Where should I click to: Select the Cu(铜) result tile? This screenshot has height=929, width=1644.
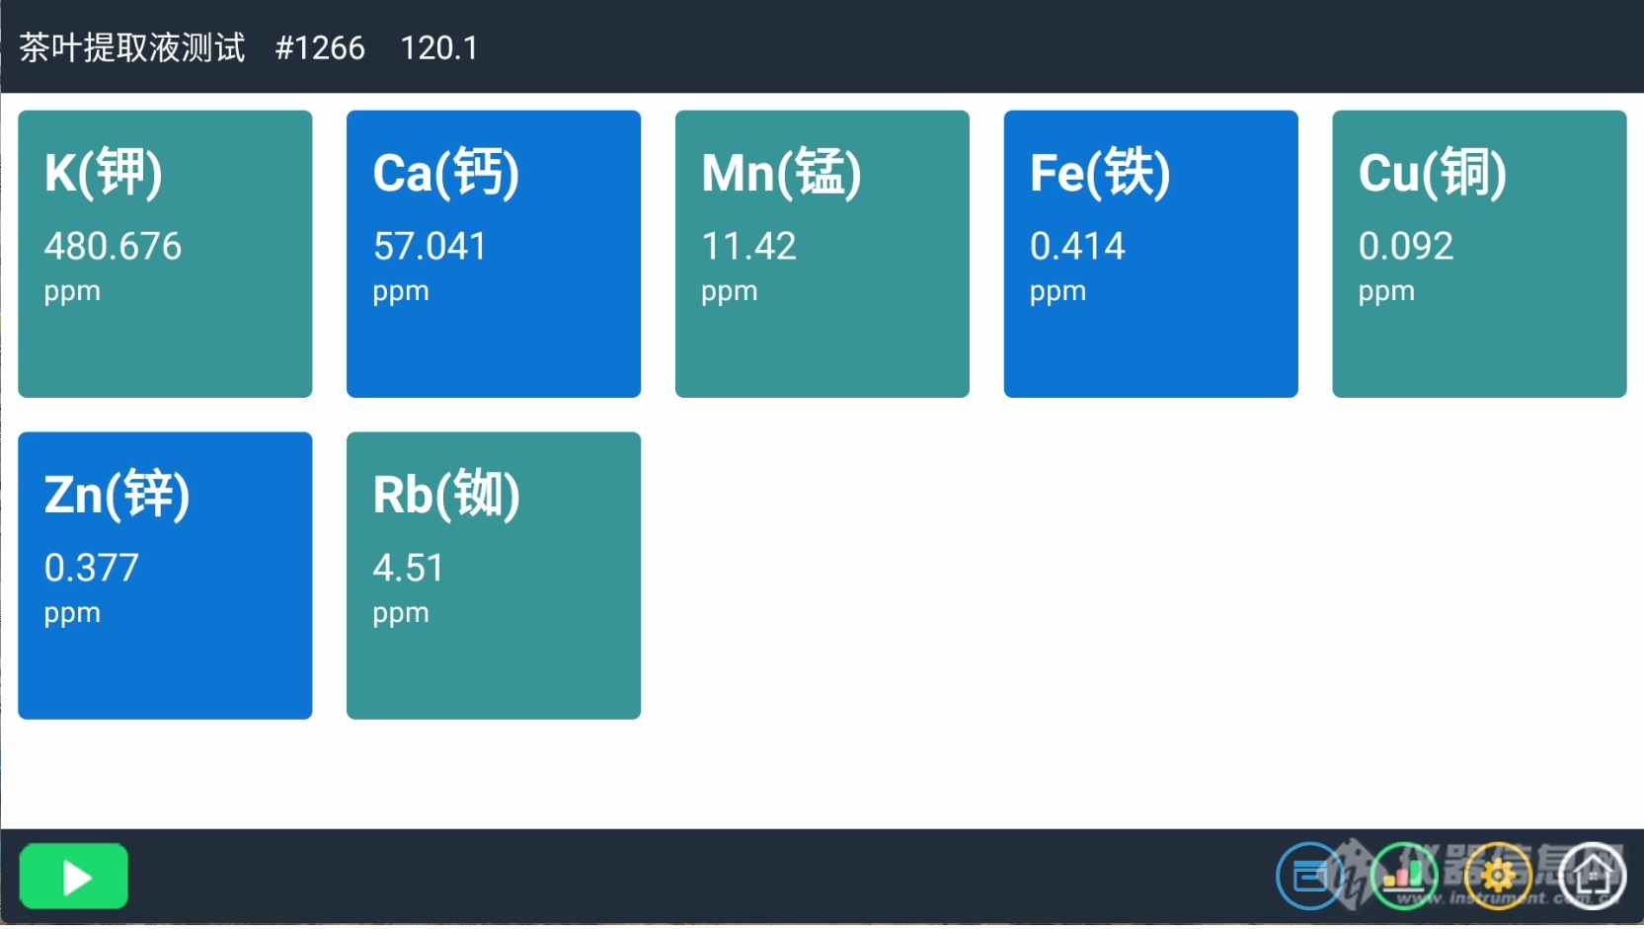pos(1479,254)
